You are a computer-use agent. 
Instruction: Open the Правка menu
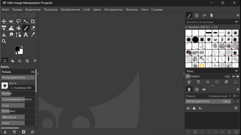coord(17,10)
